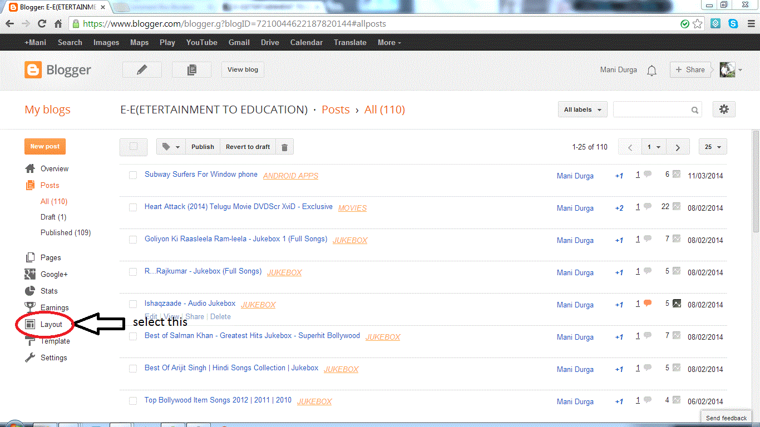Open Subway Surfers For Window phone post

point(201,174)
